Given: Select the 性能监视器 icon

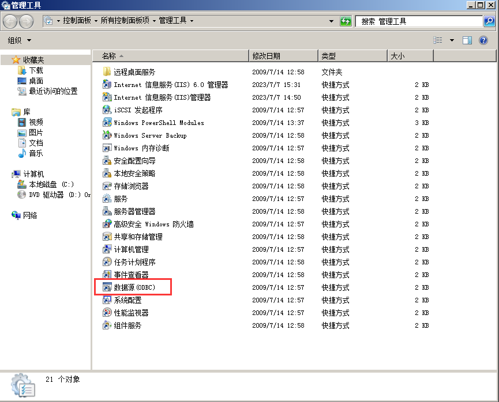Looking at the screenshot, I should 107,313.
